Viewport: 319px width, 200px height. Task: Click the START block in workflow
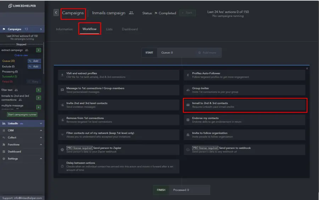(149, 52)
